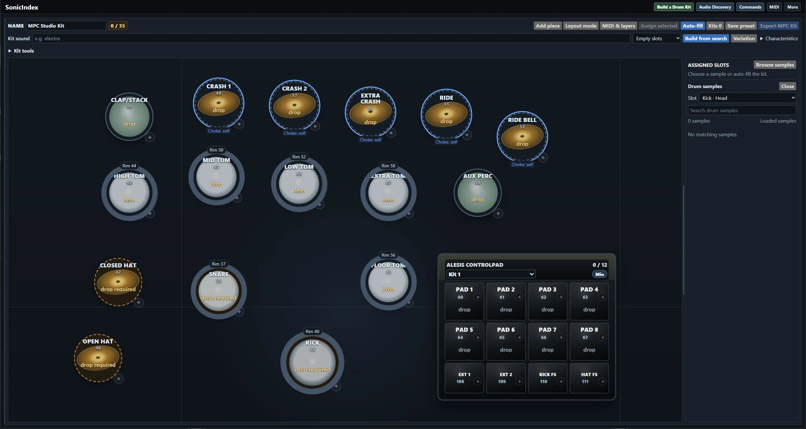Open the Commands tab
The image size is (806, 429).
(750, 7)
